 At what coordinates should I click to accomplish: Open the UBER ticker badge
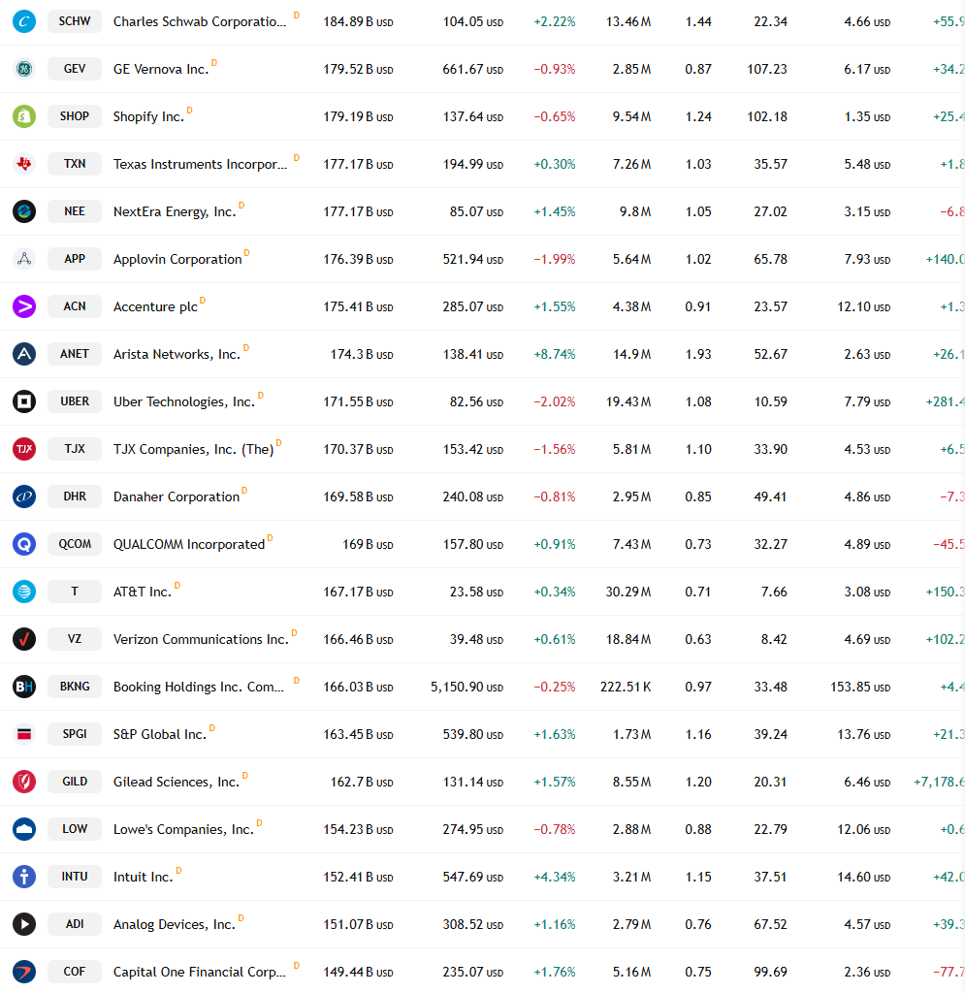coord(75,401)
